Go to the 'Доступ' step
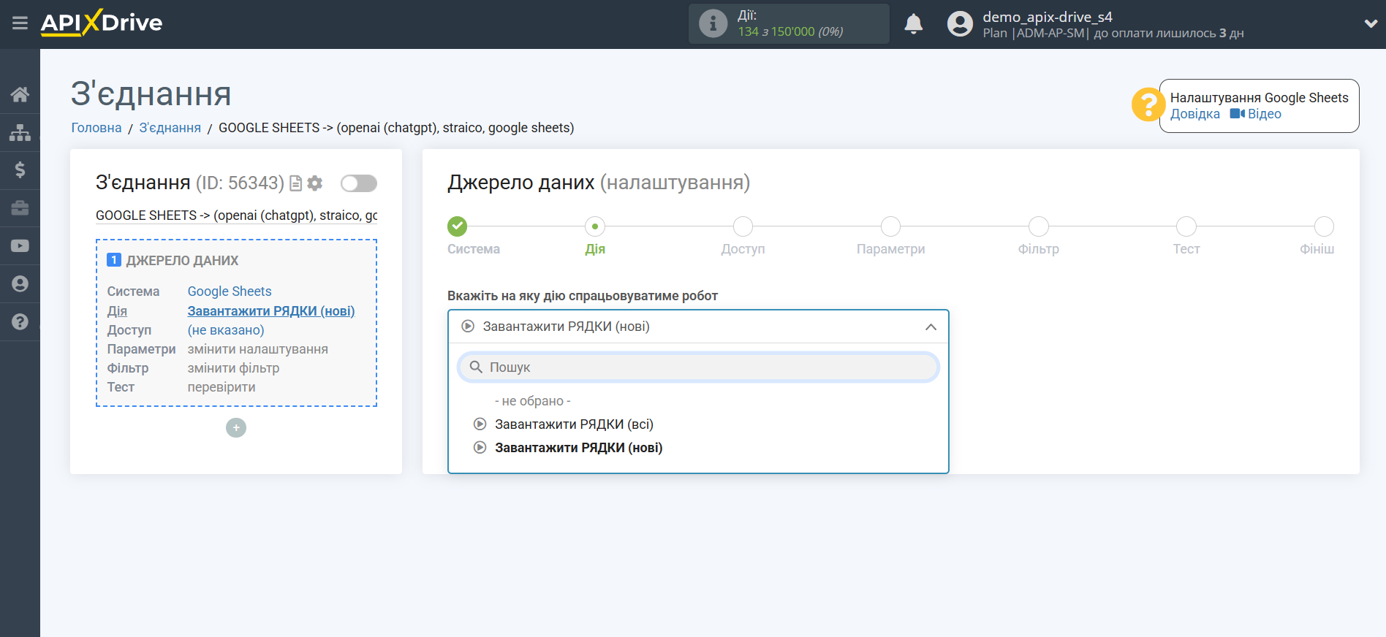Image resolution: width=1386 pixels, height=637 pixels. pos(743,227)
